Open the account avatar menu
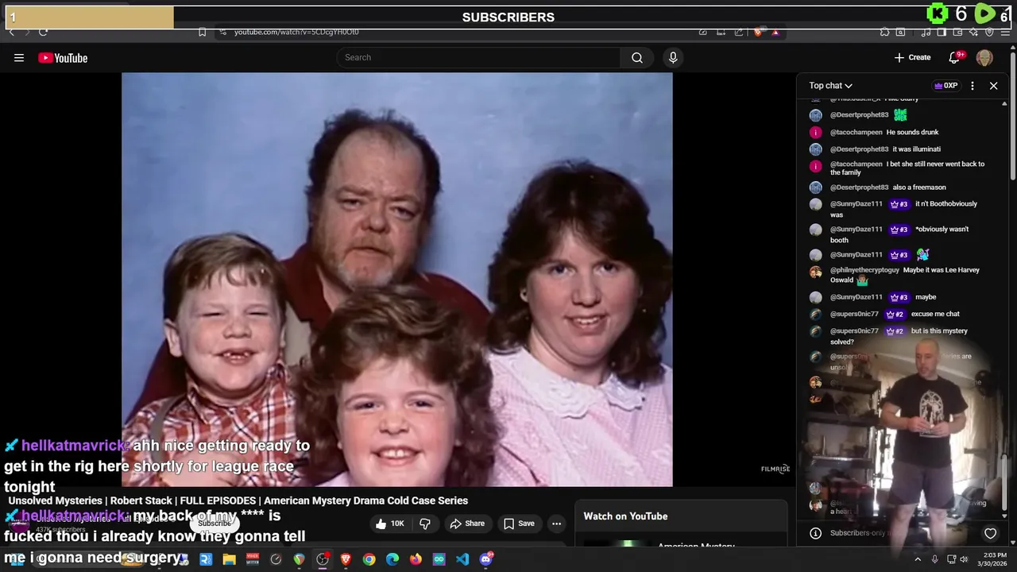1017x572 pixels. coord(984,57)
